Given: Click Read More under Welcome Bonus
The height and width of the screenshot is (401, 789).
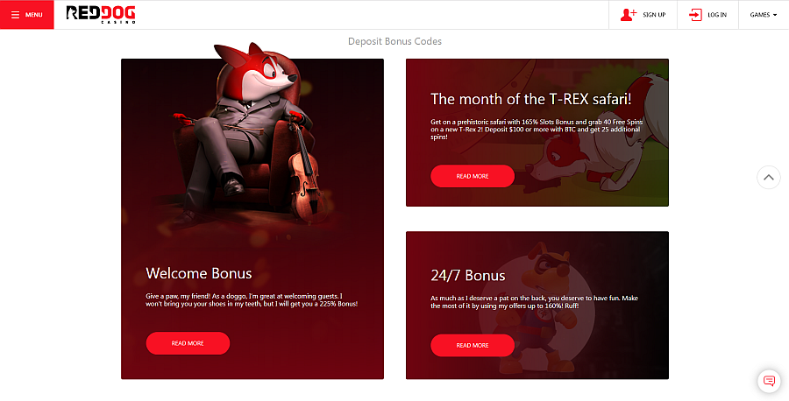Looking at the screenshot, I should (x=188, y=343).
